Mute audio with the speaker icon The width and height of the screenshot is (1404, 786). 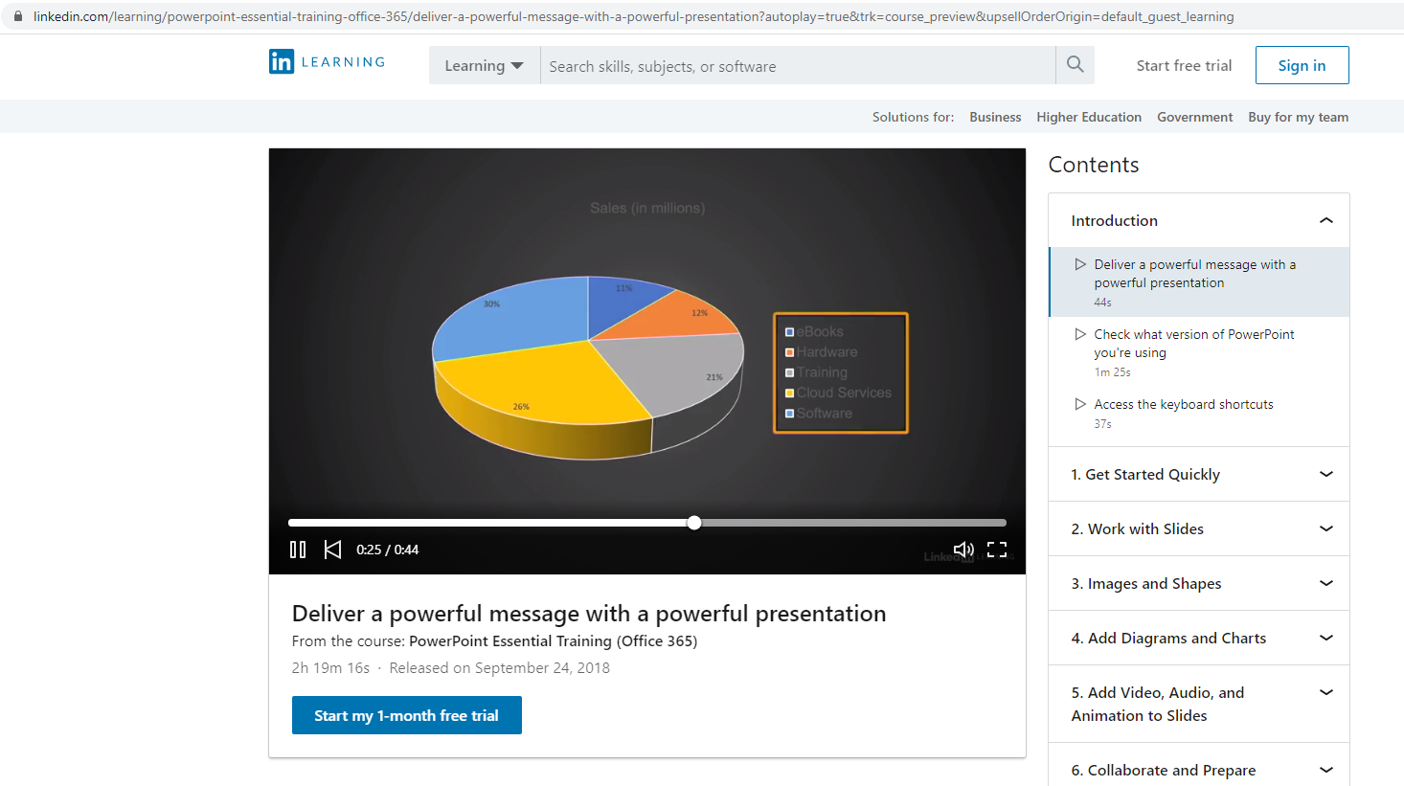[963, 549]
